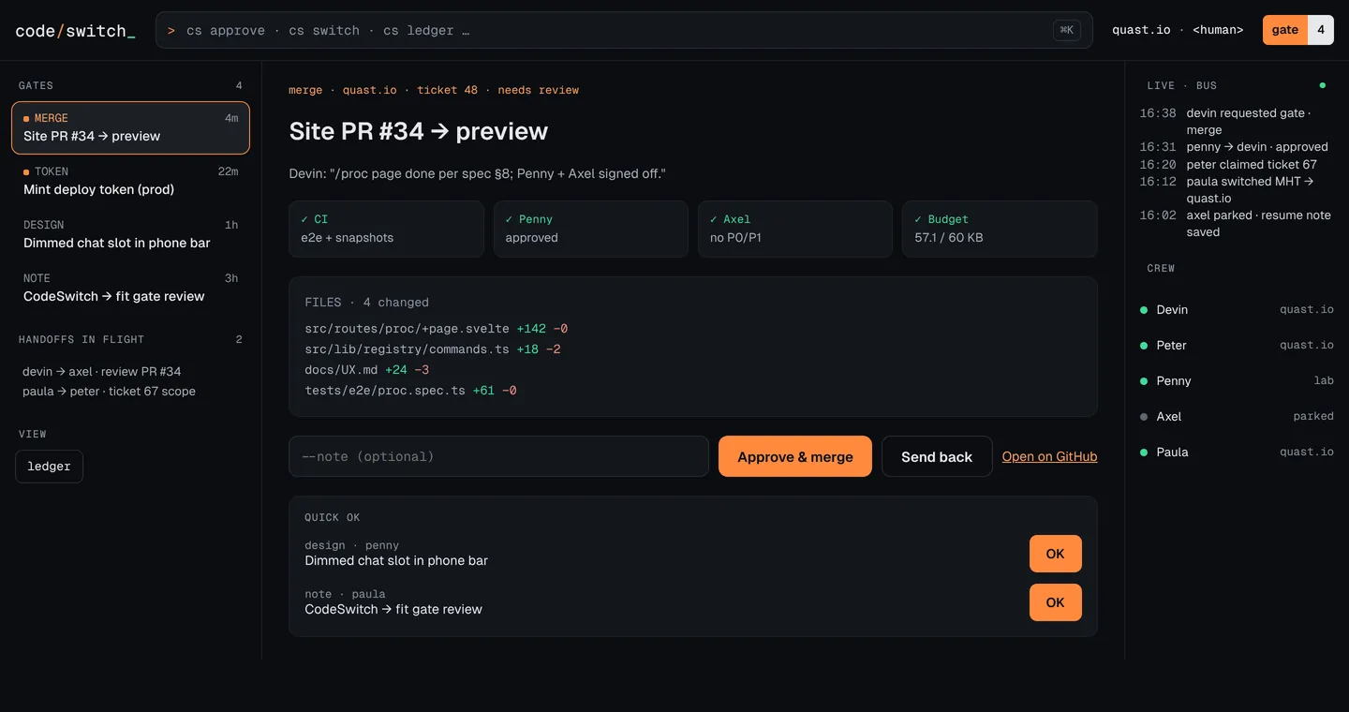Select the MERGE gate Site PR #34 in sidebar

click(x=130, y=127)
